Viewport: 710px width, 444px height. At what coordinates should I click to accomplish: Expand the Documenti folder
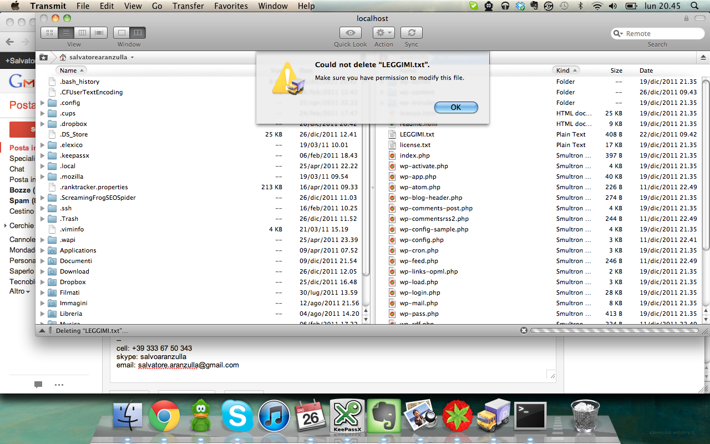tap(43, 261)
